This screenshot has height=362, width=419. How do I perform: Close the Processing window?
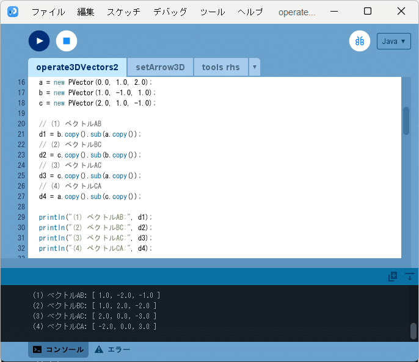pos(401,11)
